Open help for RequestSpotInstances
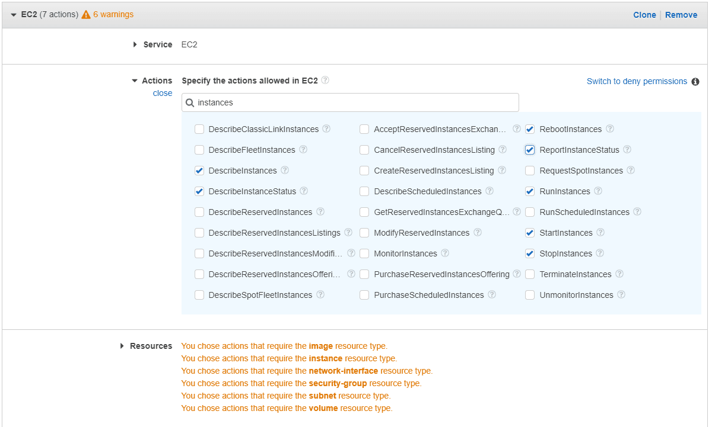The width and height of the screenshot is (712, 427). pyautogui.click(x=631, y=170)
